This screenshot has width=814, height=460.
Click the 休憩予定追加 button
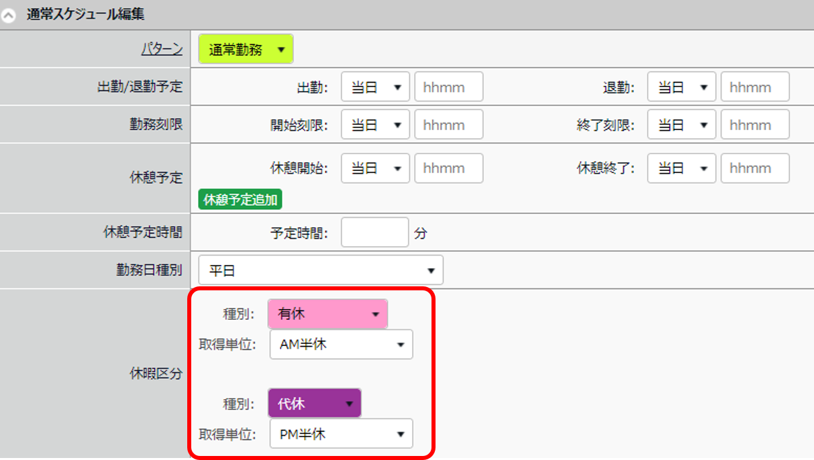240,200
